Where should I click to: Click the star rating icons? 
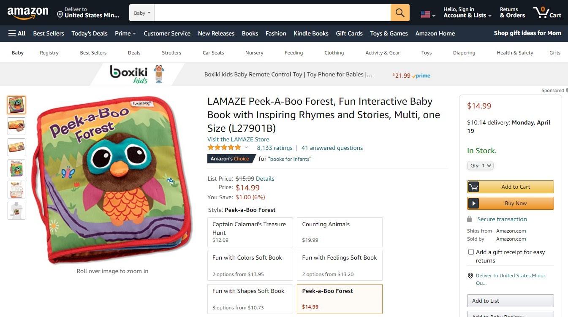[224, 148]
